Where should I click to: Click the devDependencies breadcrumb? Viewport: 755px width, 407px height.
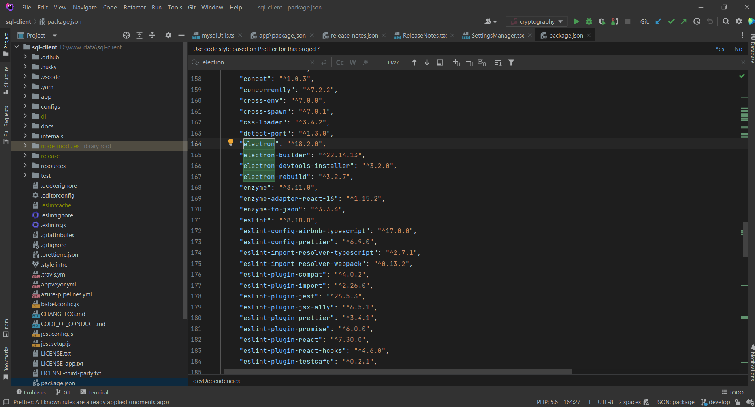(217, 381)
